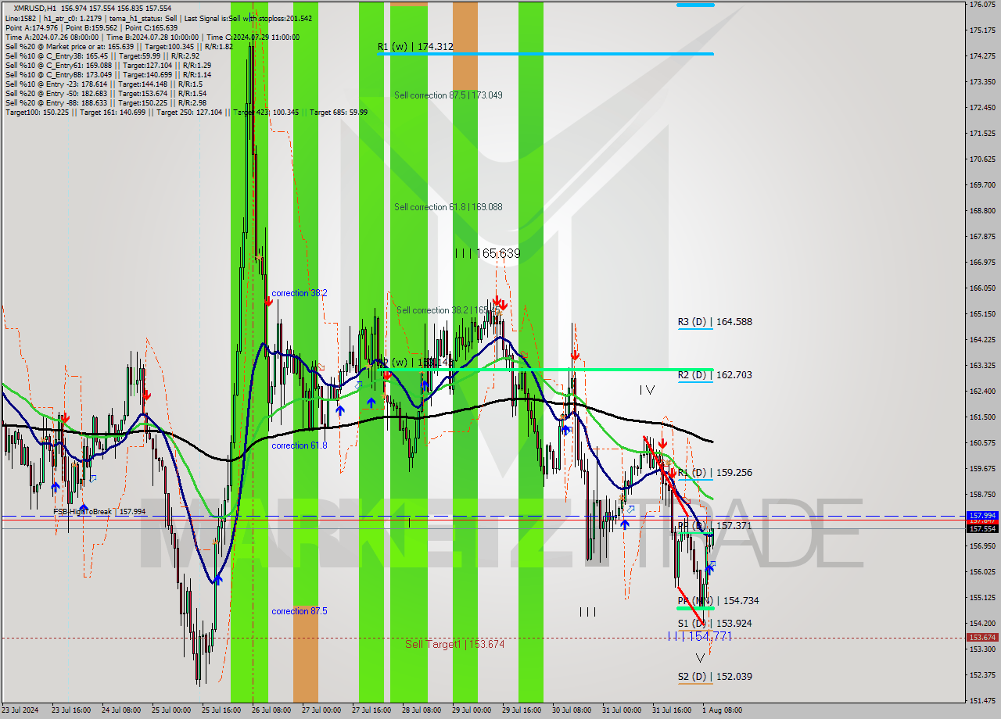Click 'Sell correction 87.5 | 173.049' label

[448, 95]
